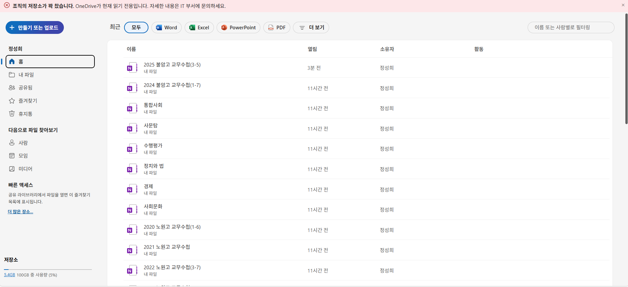Open the 통합사회 notebook
Viewport: 628px width, 287px height.
tap(153, 105)
